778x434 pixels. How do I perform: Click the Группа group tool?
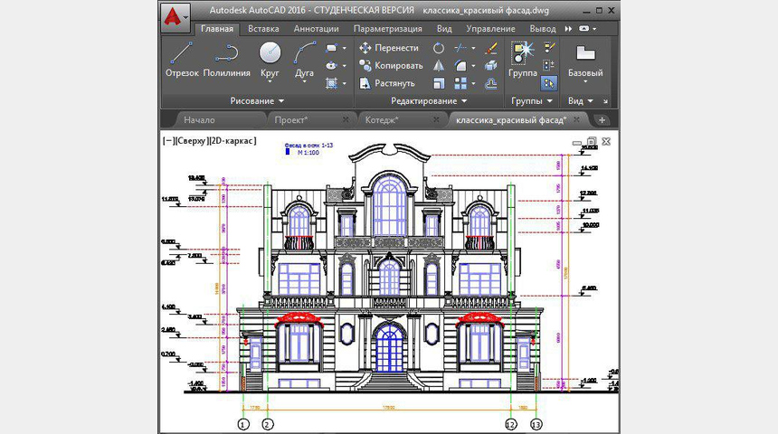point(523,60)
